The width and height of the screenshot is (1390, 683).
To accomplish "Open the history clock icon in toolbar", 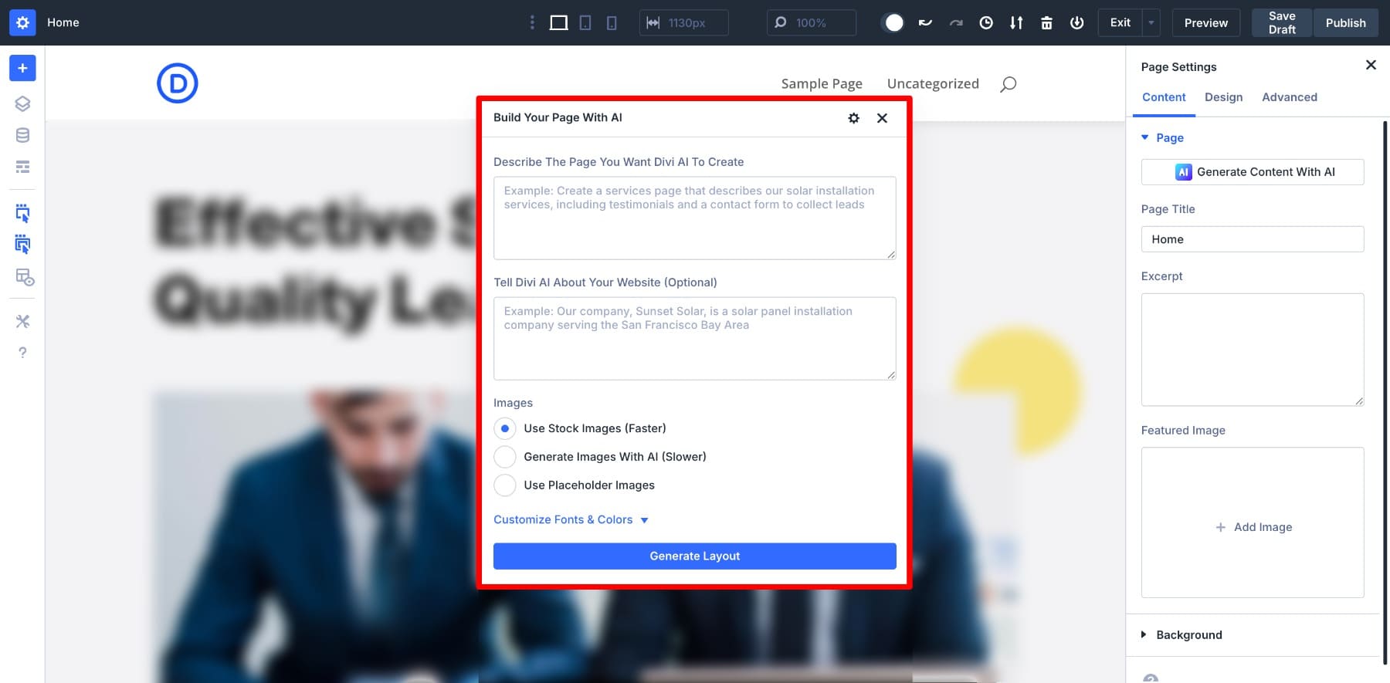I will click(x=986, y=23).
